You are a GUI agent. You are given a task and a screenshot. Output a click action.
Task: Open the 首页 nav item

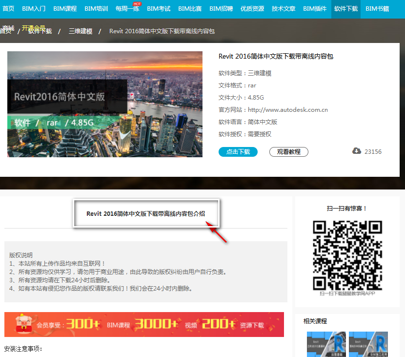point(8,9)
